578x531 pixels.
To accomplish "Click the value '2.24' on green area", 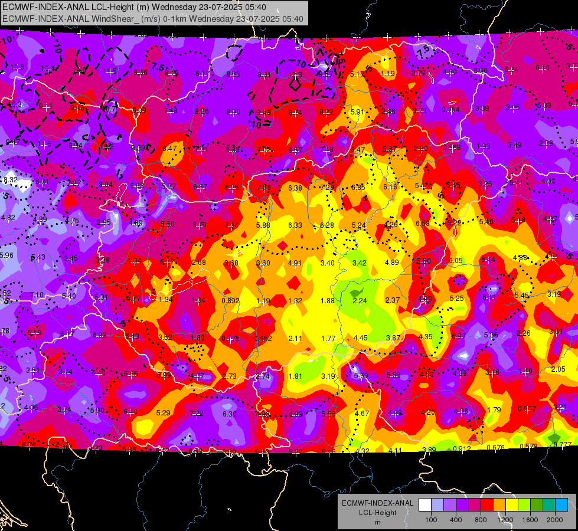I will (x=360, y=301).
